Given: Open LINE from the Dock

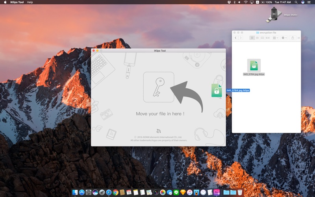Looking at the screenshot, I should [176, 192].
